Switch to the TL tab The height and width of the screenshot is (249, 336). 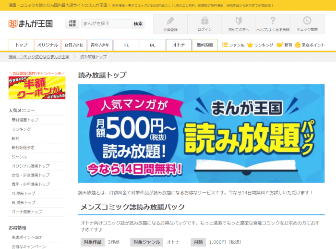126,45
